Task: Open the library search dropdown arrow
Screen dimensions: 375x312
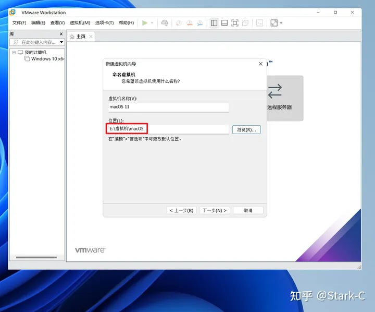Action: pos(61,42)
